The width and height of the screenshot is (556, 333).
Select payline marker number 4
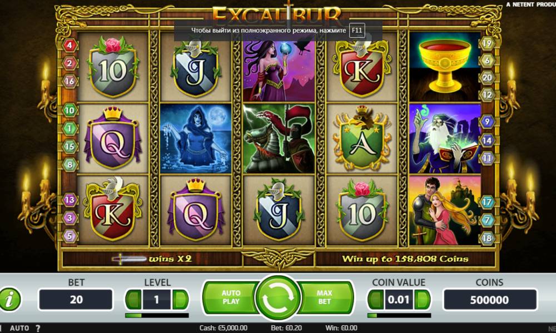pos(70,46)
